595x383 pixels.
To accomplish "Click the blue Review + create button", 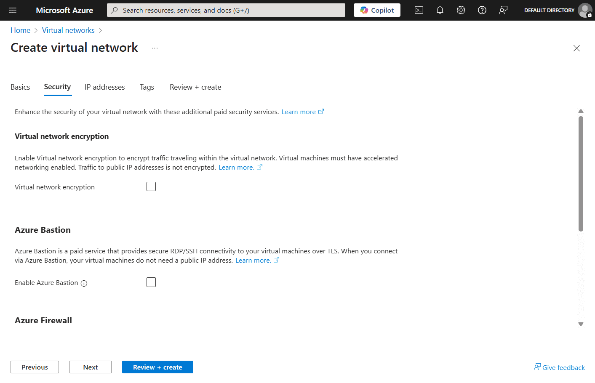I will 157,367.
